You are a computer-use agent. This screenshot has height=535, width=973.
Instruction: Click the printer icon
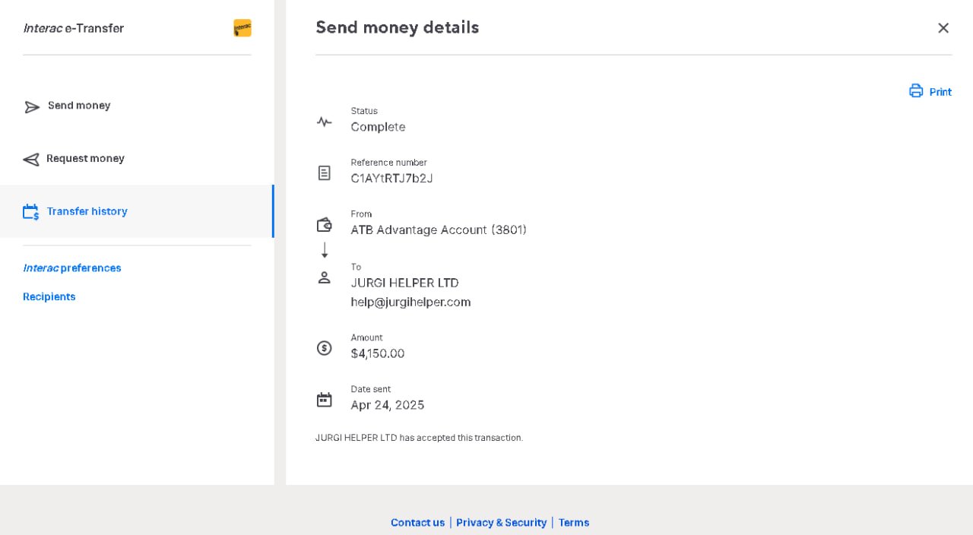916,91
